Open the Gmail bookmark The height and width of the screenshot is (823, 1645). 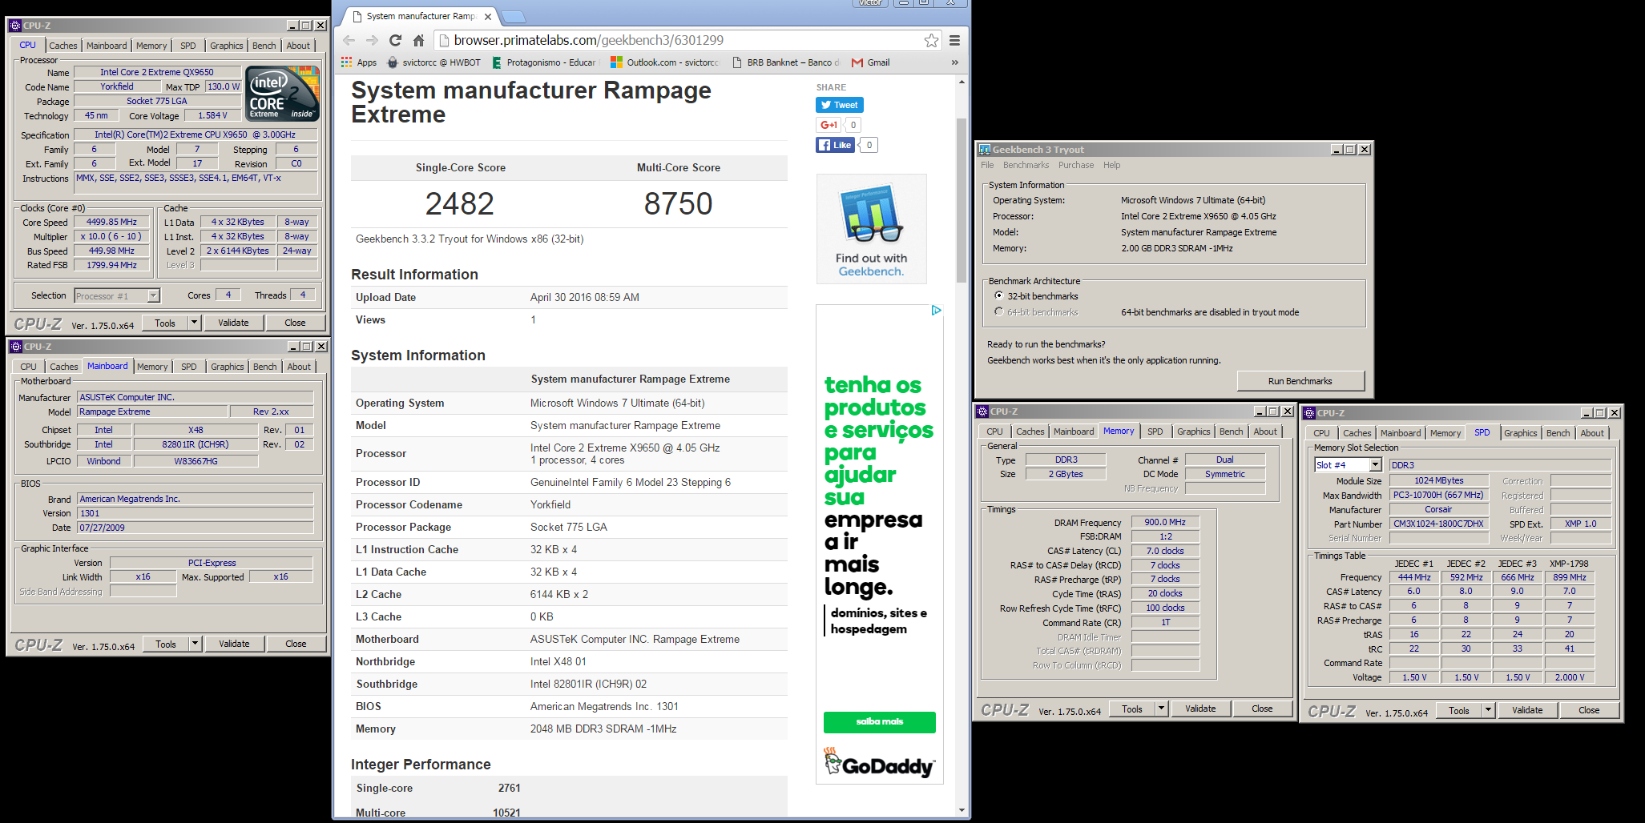point(870,62)
